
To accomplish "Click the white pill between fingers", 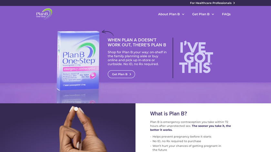I will (76, 109).
